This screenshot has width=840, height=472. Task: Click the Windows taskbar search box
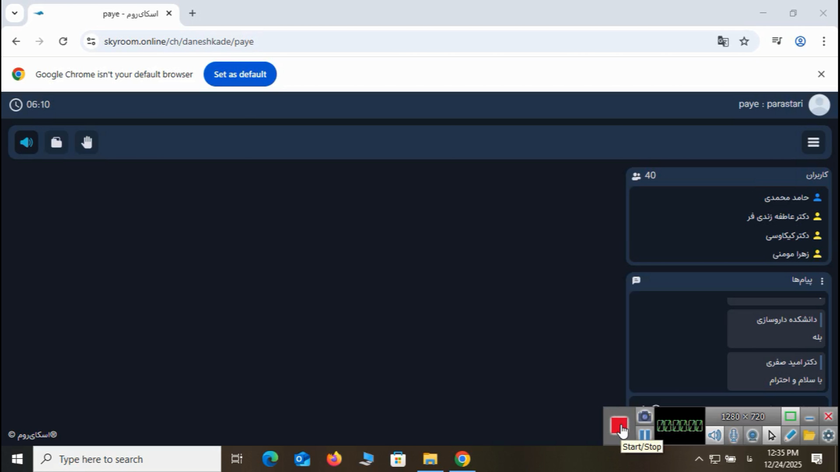[x=127, y=459]
